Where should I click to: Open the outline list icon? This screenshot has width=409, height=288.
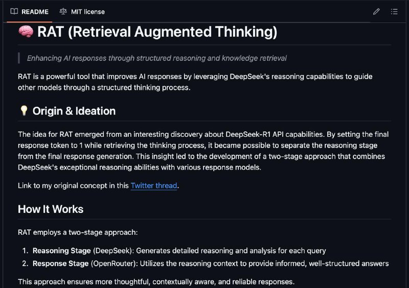click(394, 11)
